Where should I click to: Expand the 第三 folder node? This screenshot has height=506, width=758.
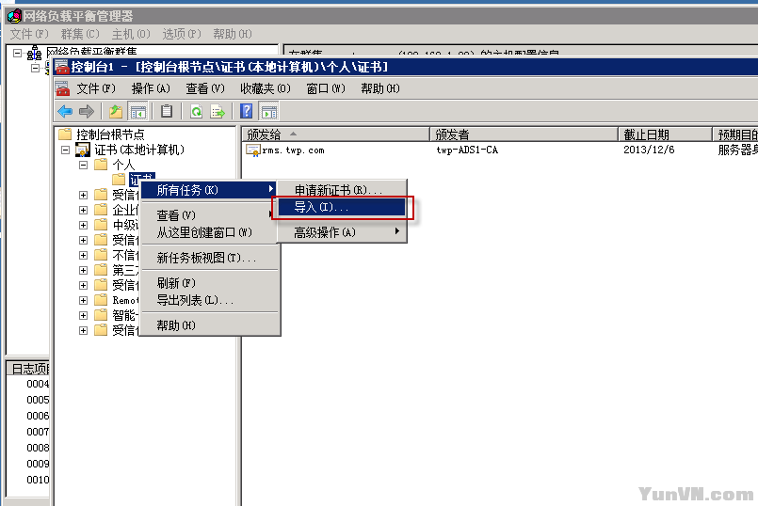coord(83,270)
